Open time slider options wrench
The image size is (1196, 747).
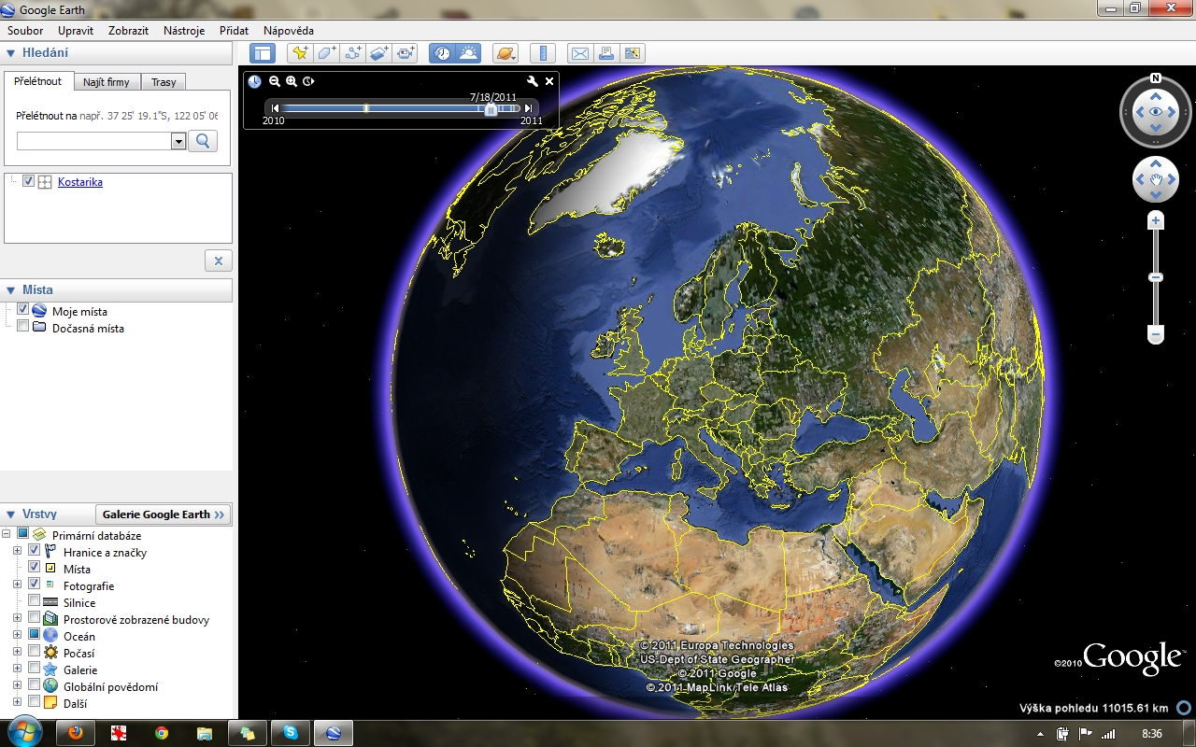click(x=533, y=81)
